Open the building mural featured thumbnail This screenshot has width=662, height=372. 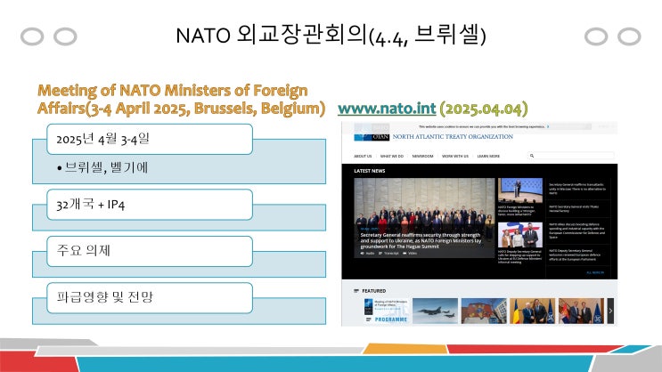click(484, 311)
